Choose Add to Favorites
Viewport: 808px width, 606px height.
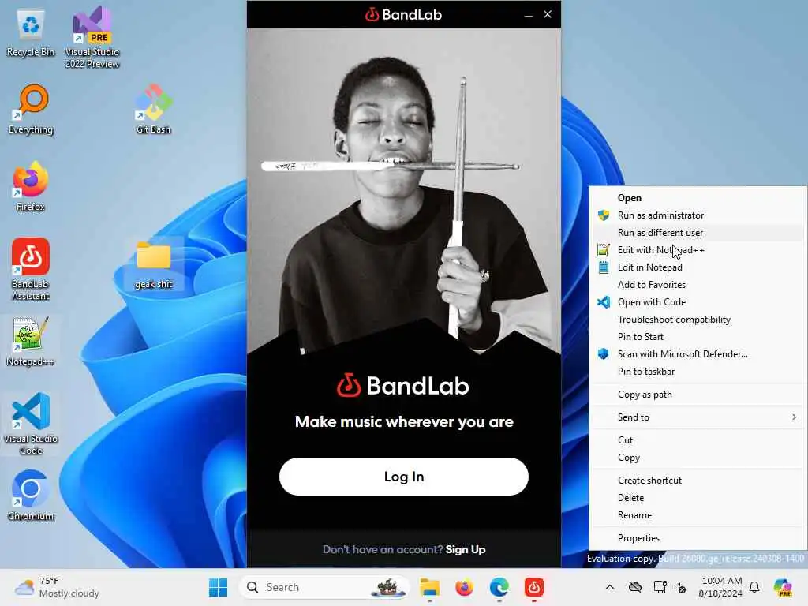698,285
